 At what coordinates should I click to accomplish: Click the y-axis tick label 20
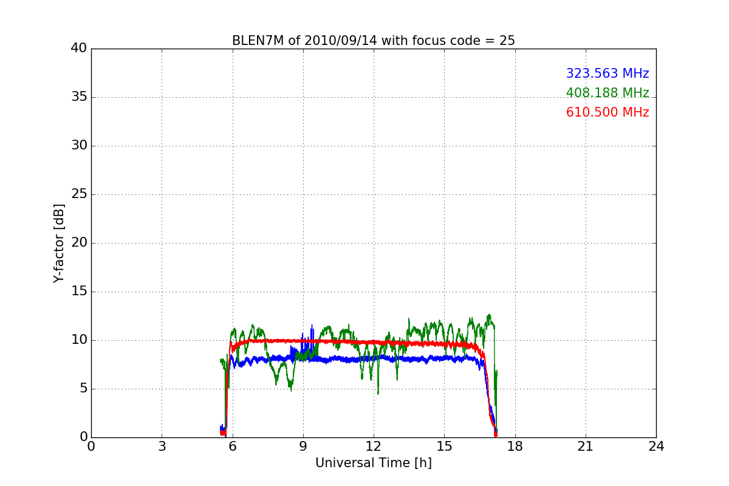click(x=79, y=243)
